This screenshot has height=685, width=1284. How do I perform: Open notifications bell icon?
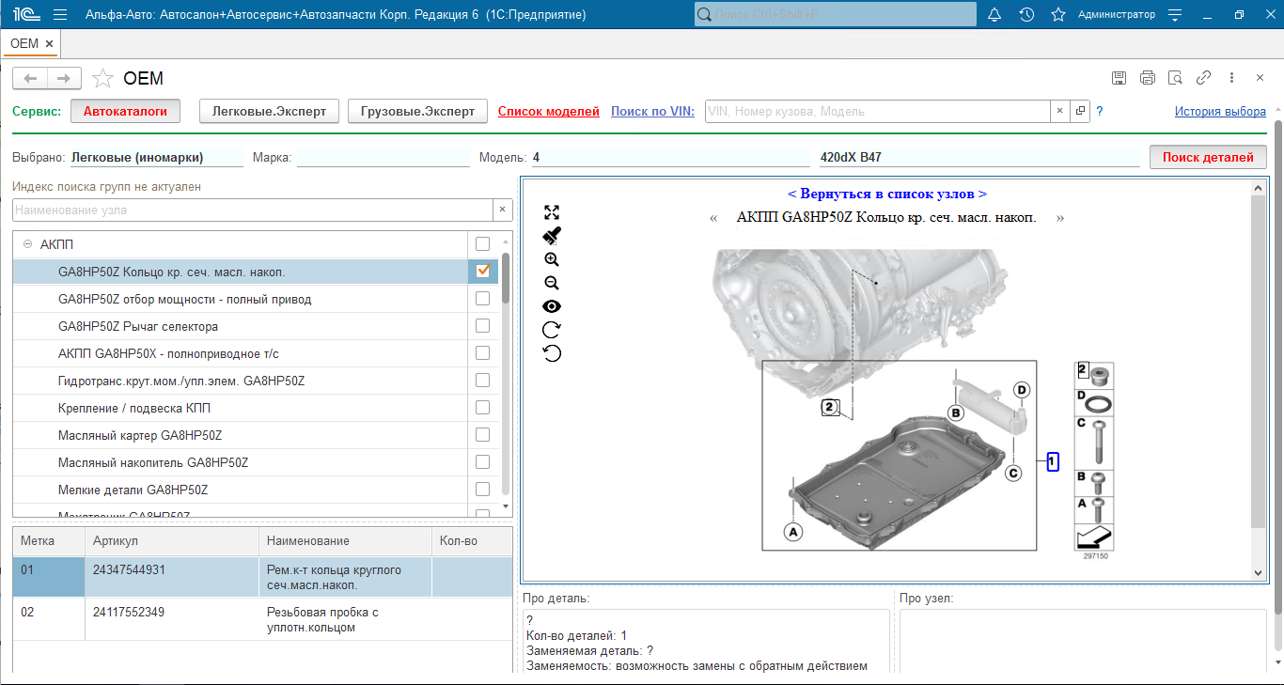[x=994, y=15]
